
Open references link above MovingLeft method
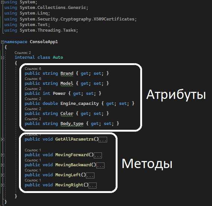(x=33, y=170)
